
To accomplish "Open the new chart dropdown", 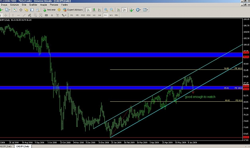I will click(1, 10).
